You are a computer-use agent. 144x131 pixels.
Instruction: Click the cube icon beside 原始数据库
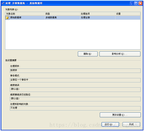point(7,18)
